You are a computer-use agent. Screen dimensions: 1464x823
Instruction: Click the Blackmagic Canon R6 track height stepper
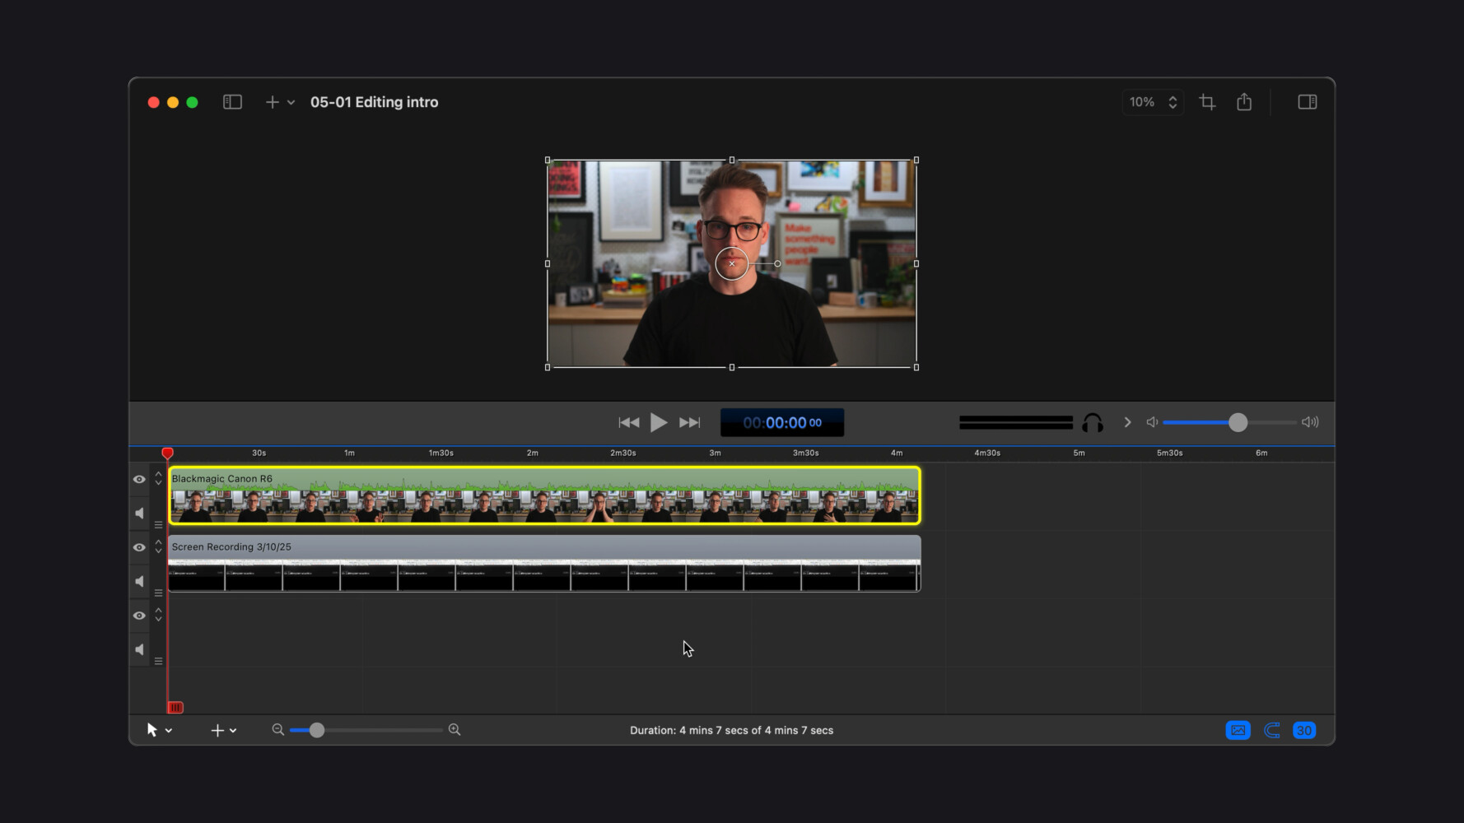(x=158, y=478)
